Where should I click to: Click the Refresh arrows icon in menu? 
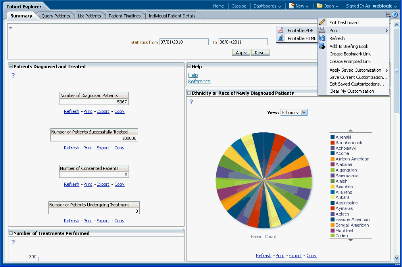tap(322, 38)
